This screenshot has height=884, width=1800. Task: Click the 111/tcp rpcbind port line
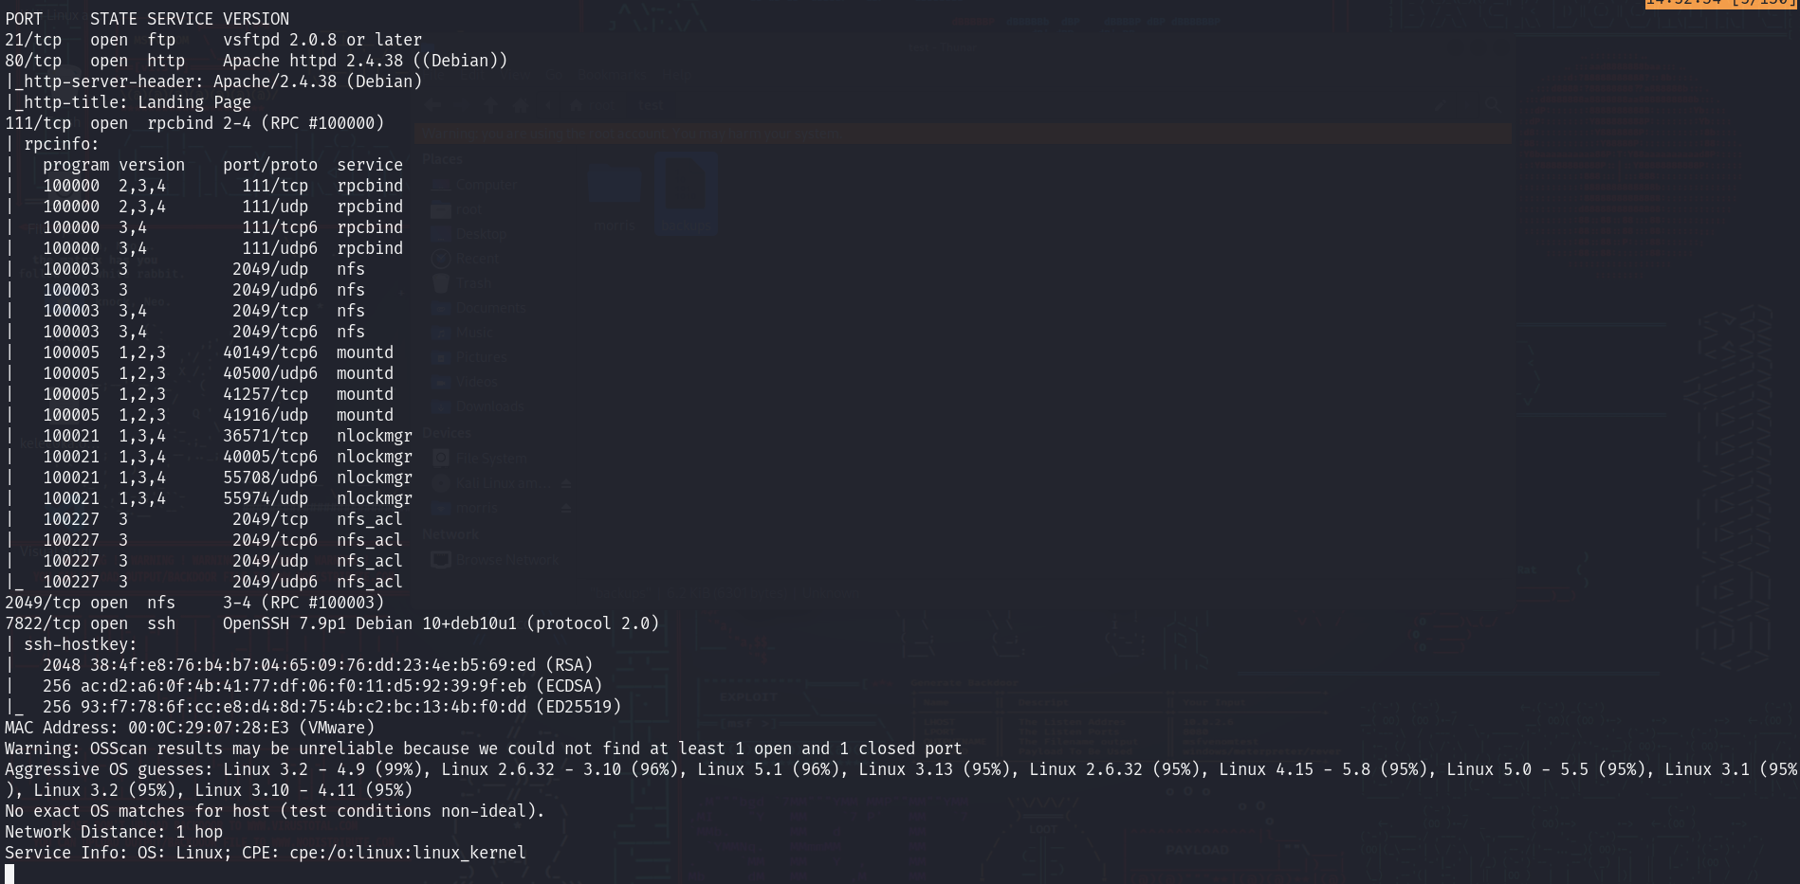pyautogui.click(x=194, y=123)
